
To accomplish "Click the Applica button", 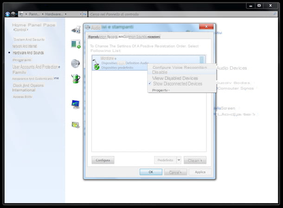I will tap(200, 172).
